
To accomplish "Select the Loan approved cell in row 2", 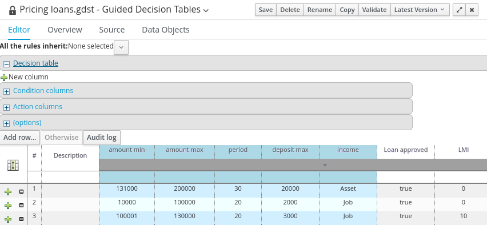I will [406, 202].
